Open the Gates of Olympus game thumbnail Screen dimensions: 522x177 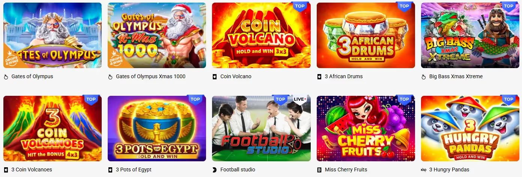pyautogui.click(x=53, y=35)
